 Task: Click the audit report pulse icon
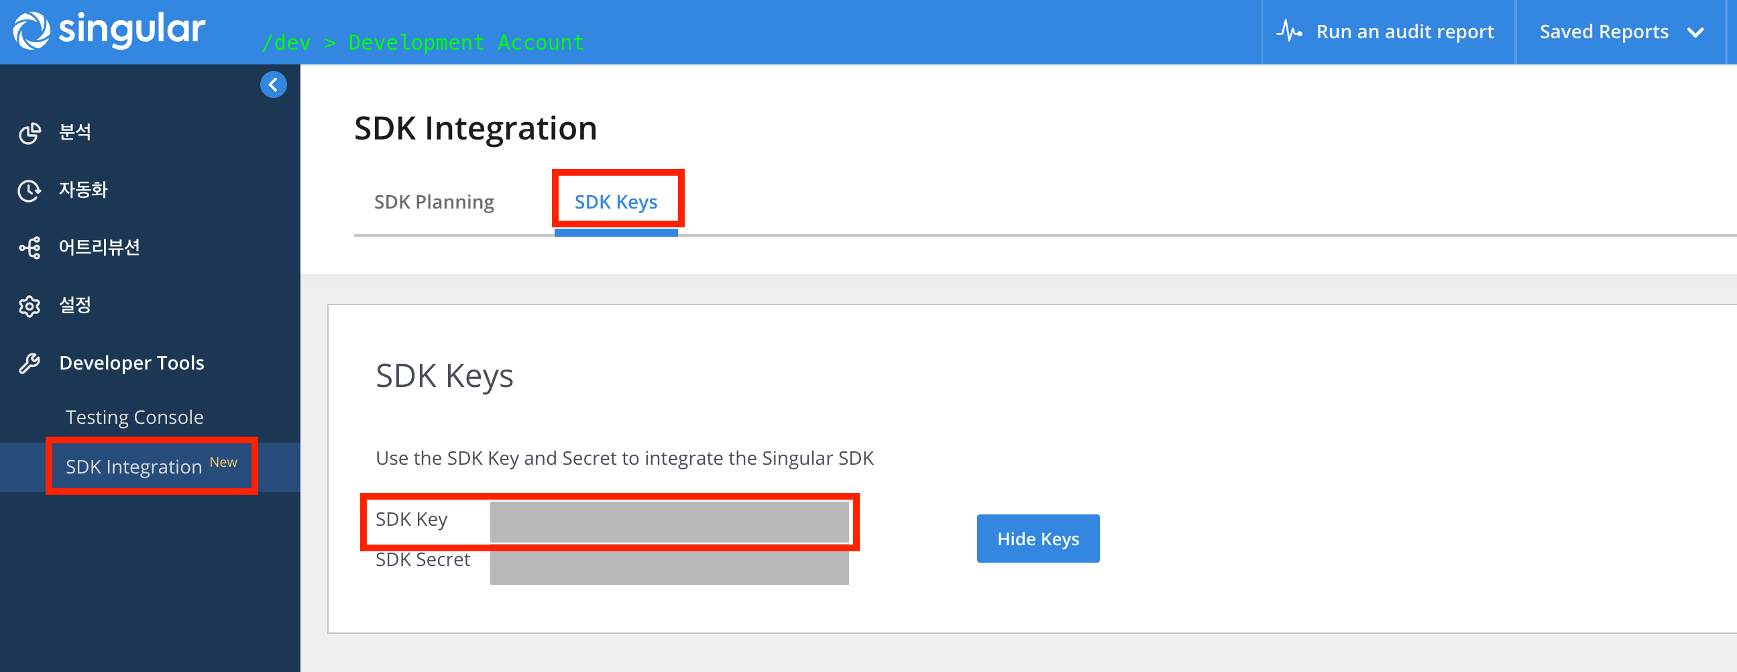pos(1288,32)
